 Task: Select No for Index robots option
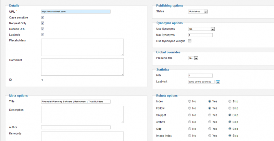pyautogui.click(x=190, y=101)
